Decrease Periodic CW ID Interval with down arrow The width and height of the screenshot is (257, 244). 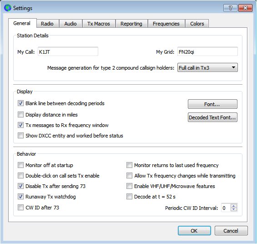[234, 209]
